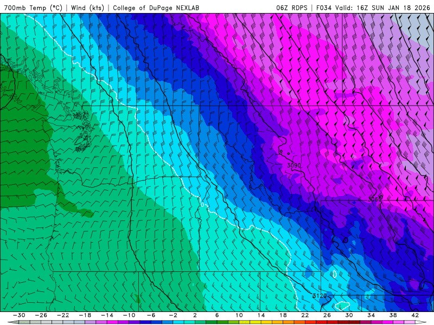This screenshot has height=325, width=434.
Task: Click the -14 color scale label
Action: click(107, 315)
